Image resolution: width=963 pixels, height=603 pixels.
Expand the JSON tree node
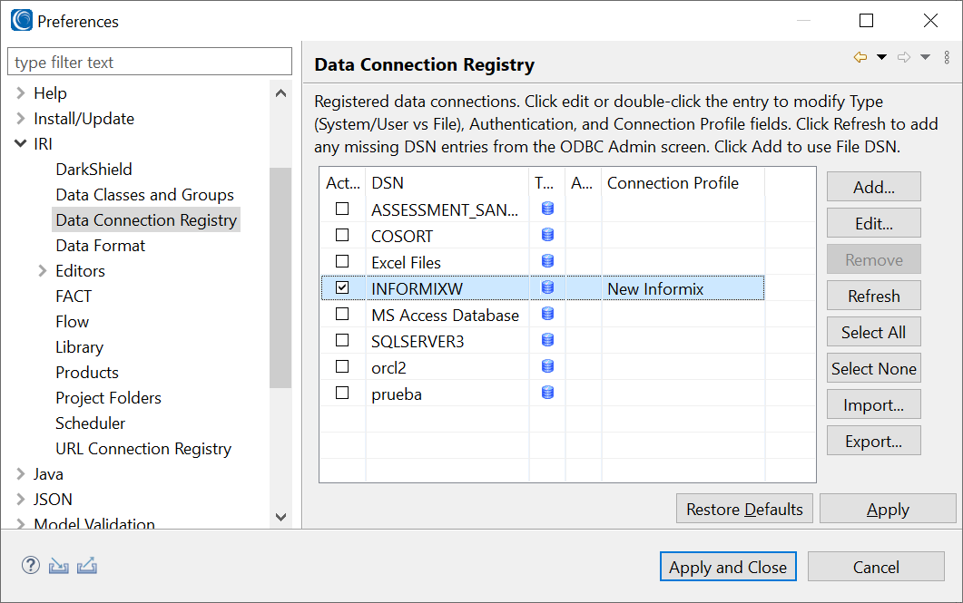pyautogui.click(x=21, y=500)
